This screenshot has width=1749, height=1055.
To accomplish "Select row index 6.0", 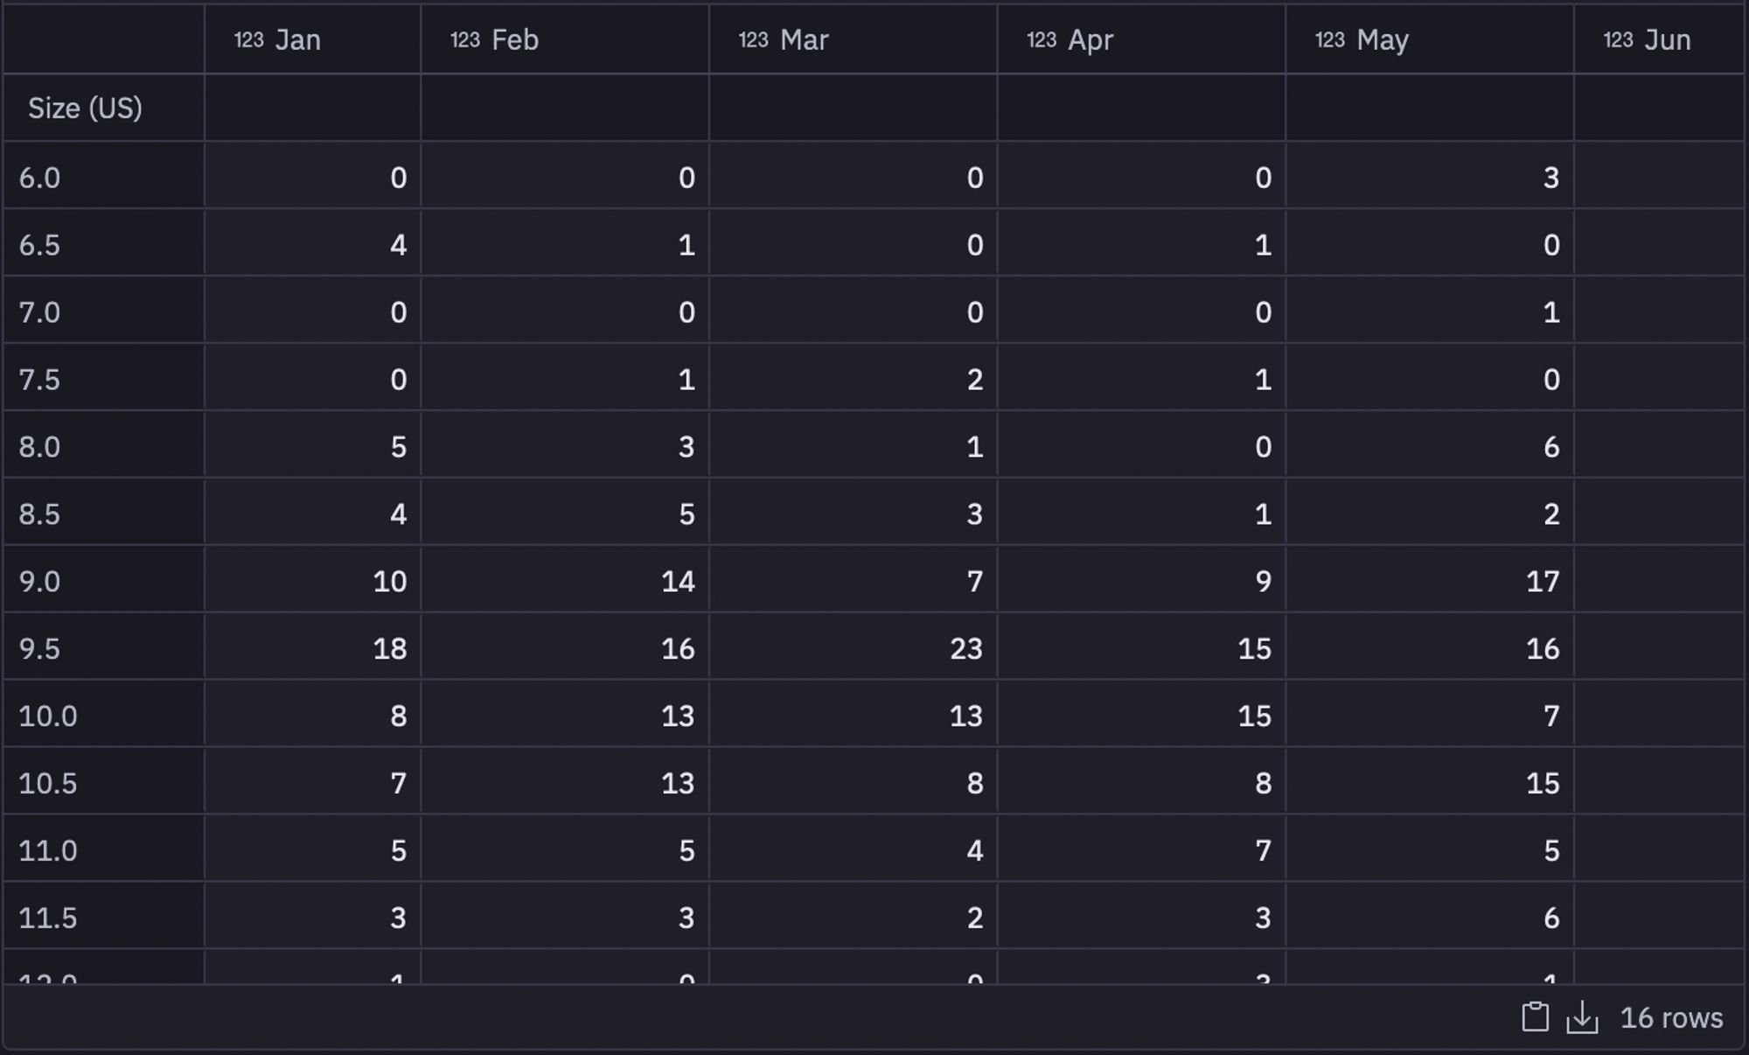I will coord(103,178).
